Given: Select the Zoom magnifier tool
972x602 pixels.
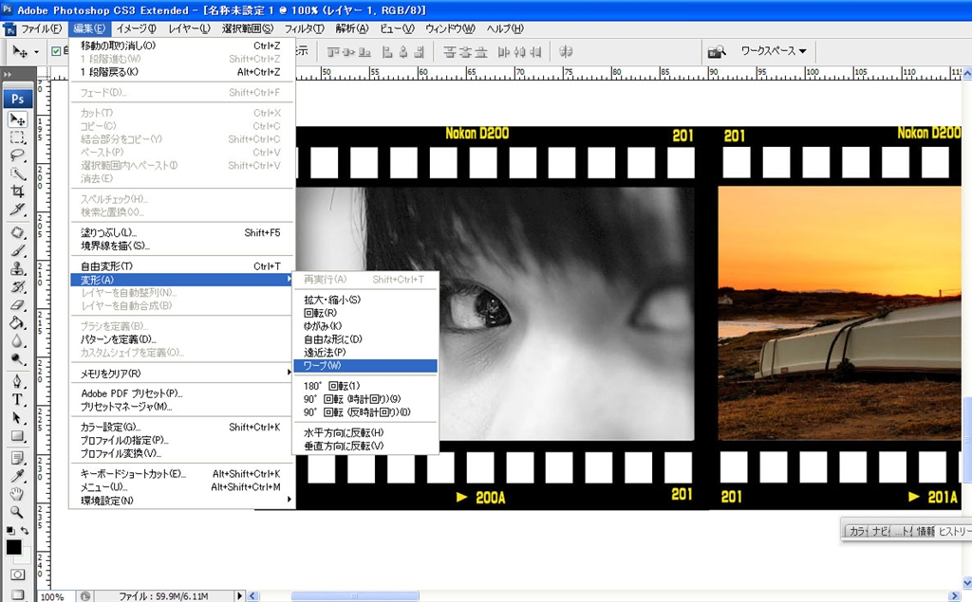Looking at the screenshot, I should point(17,511).
